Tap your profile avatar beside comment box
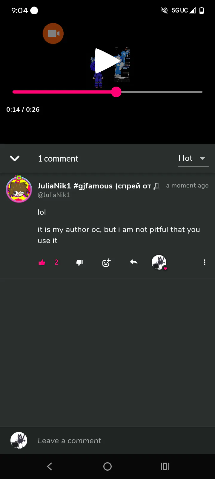This screenshot has width=215, height=479. coord(19,440)
